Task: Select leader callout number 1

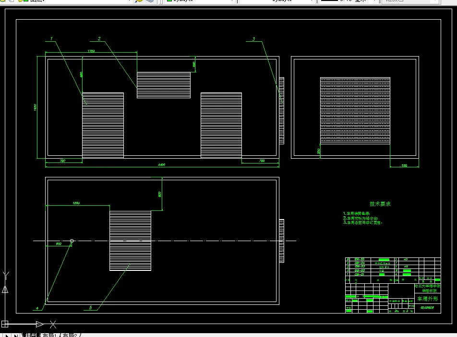Action: (x=51, y=38)
